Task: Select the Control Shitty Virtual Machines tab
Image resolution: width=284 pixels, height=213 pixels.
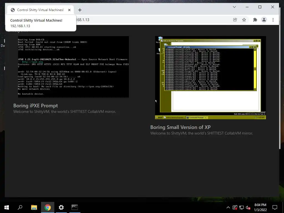Action: (40, 10)
